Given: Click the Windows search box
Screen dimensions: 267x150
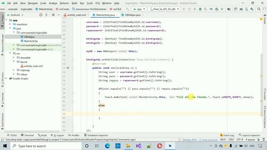Looking at the screenshot, I should (x=46, y=146).
